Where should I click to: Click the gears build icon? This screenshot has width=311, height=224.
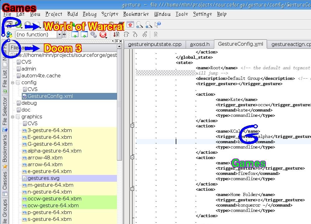point(93,34)
